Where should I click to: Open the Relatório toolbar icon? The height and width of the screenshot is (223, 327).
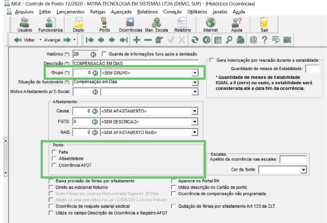coord(182,25)
